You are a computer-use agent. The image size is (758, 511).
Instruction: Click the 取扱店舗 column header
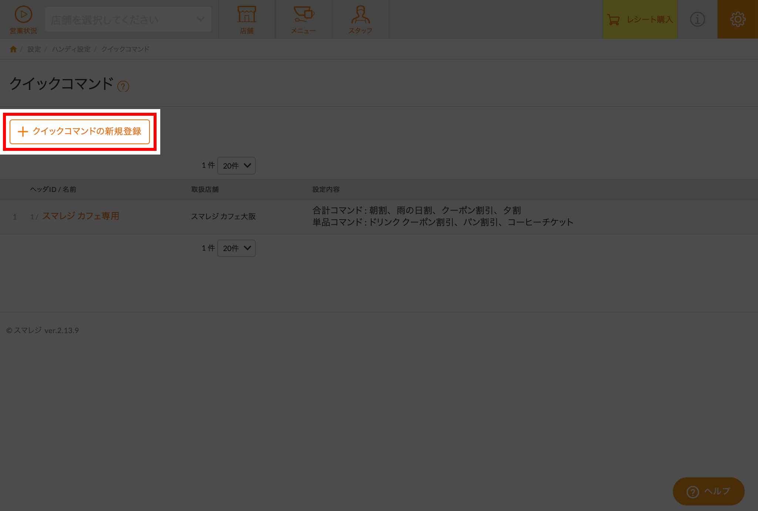[205, 189]
